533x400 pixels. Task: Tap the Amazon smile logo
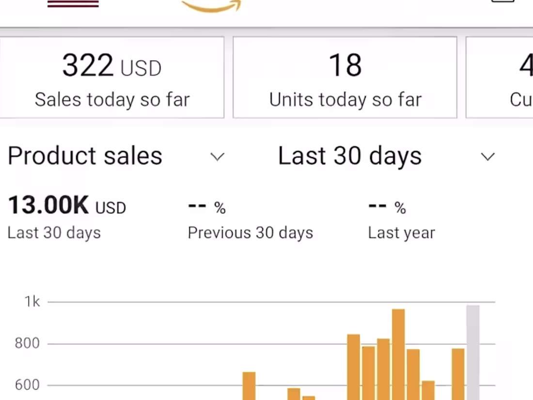coord(211,6)
